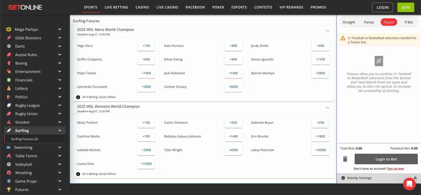This screenshot has height=195, width=421.
Task: Click the info icon under Womens World Champion
Action: click(x=78, y=174)
